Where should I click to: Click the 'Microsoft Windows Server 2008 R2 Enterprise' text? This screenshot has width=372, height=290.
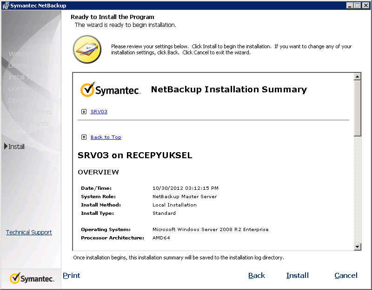click(x=211, y=229)
